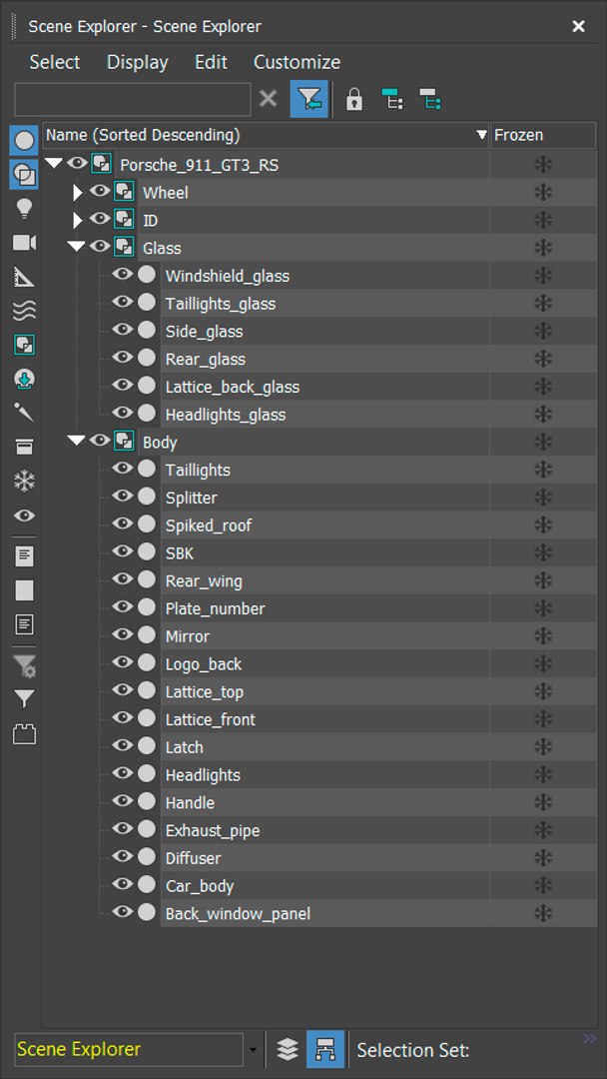Screen dimensions: 607x1079
Task: Expand the Wheel group
Action: [77, 193]
